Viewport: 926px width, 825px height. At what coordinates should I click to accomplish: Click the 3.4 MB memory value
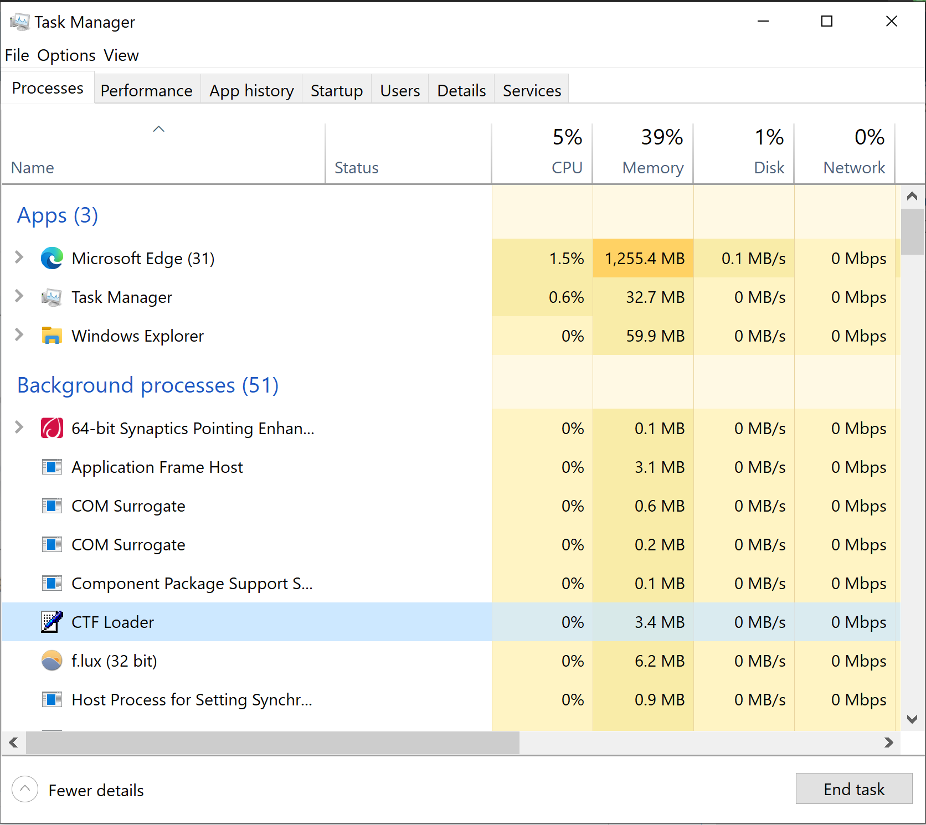tap(660, 622)
